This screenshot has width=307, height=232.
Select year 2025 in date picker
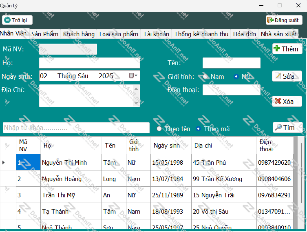tap(106, 76)
